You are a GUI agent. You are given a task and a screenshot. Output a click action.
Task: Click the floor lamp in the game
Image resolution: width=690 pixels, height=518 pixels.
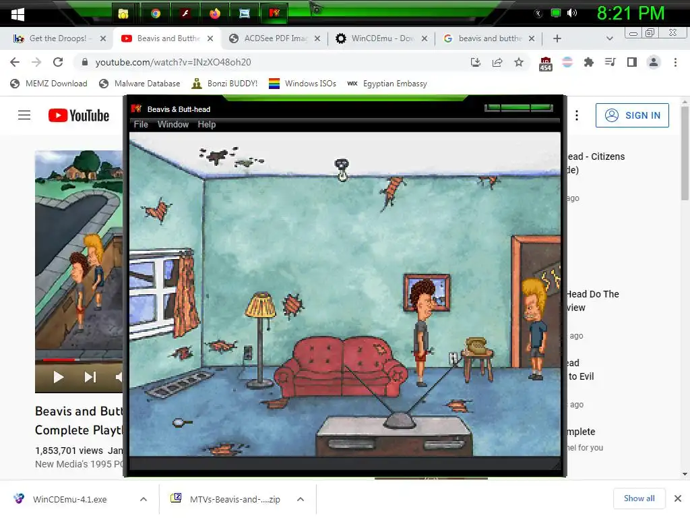coord(261,339)
